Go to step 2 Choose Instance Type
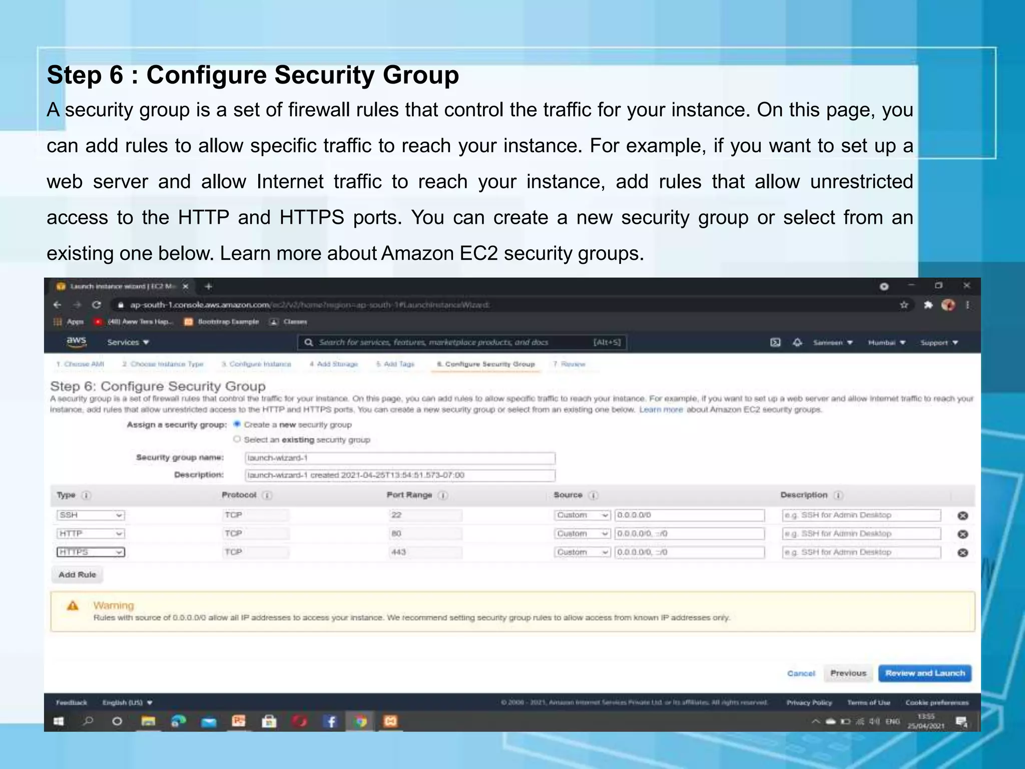 coord(163,364)
